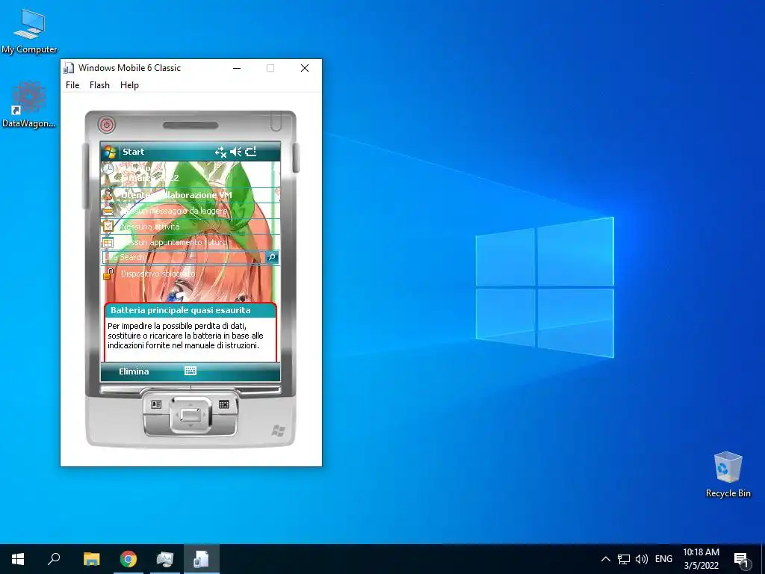Switch to Device Emulator Manager taskbar app

point(165,559)
